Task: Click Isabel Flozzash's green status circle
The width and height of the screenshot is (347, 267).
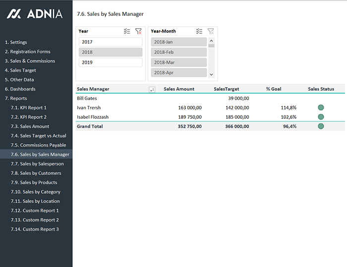Action: click(321, 117)
